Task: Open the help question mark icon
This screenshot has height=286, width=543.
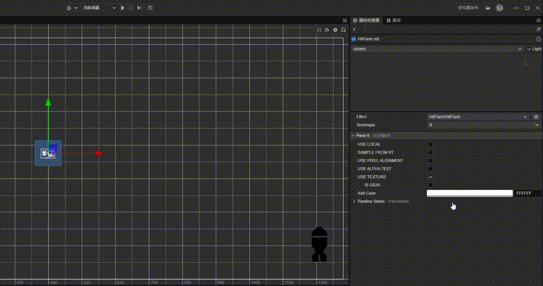Action: [499, 8]
